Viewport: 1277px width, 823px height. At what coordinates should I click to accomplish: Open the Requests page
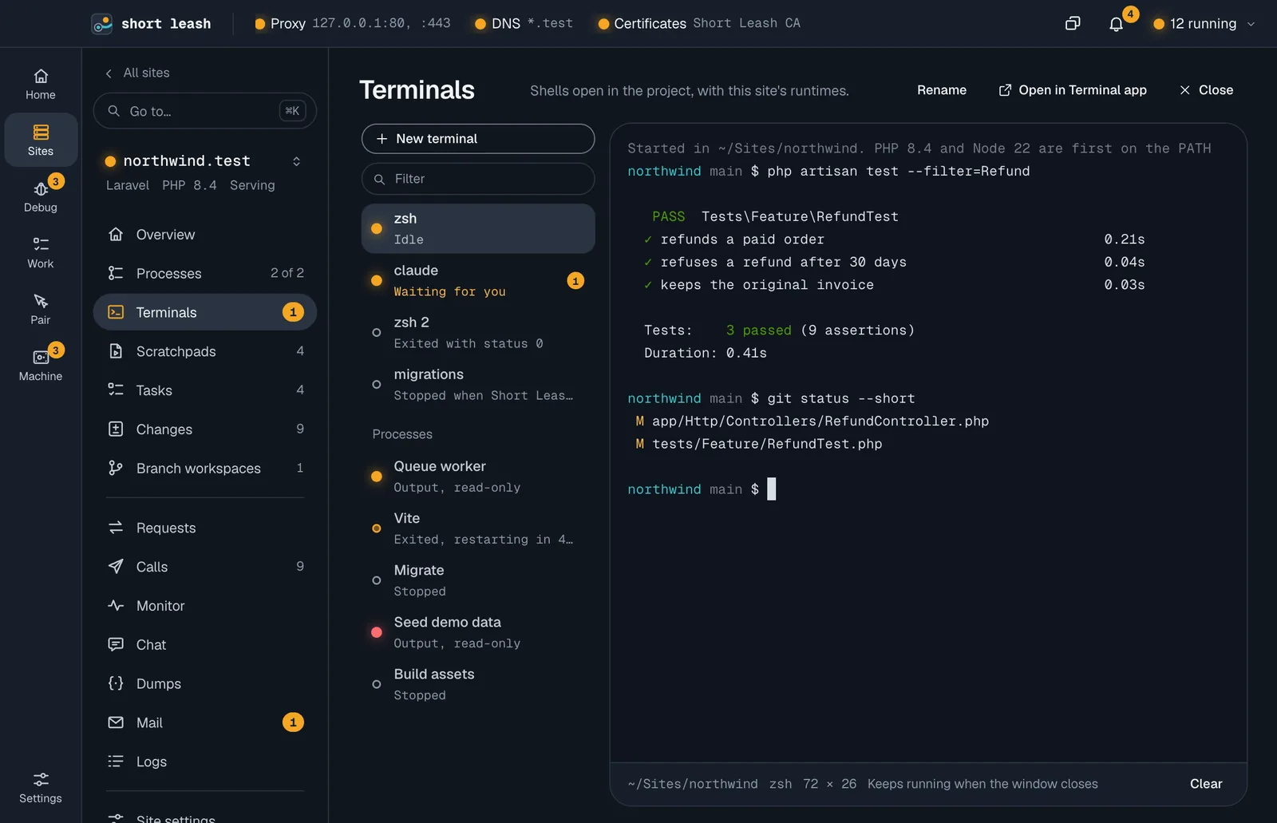(x=205, y=528)
